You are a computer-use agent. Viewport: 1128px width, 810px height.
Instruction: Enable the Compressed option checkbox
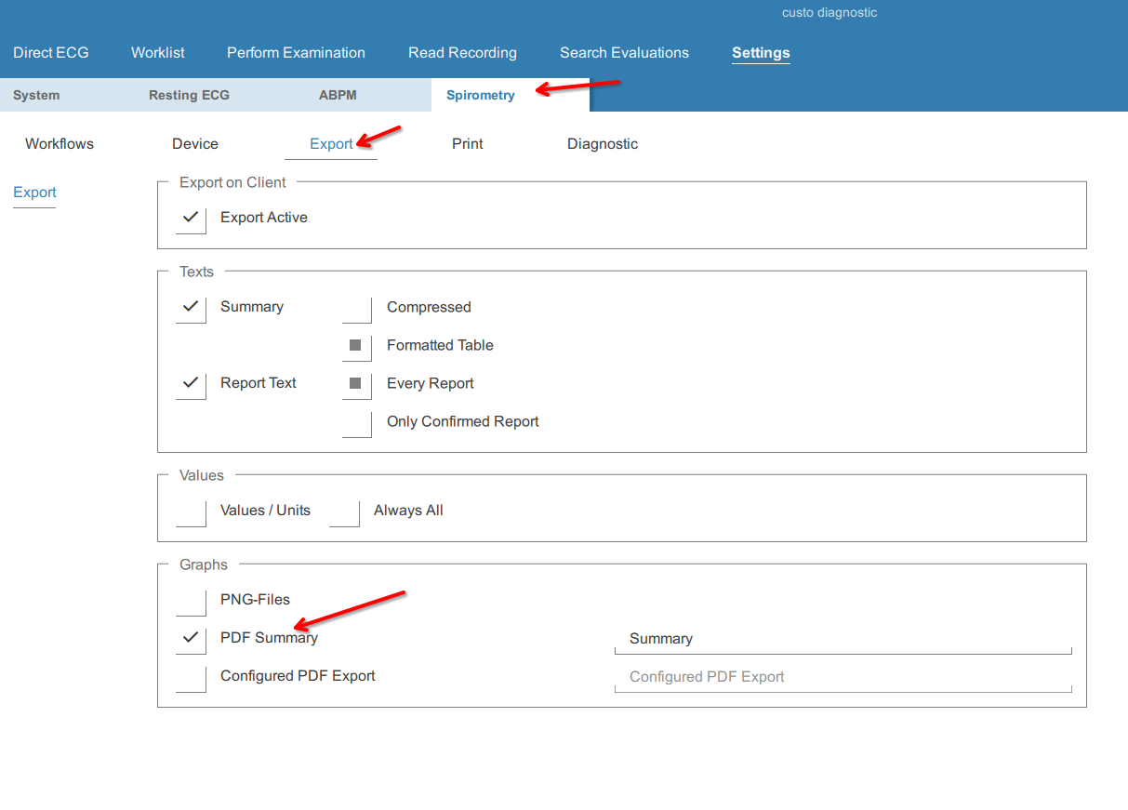coord(356,309)
